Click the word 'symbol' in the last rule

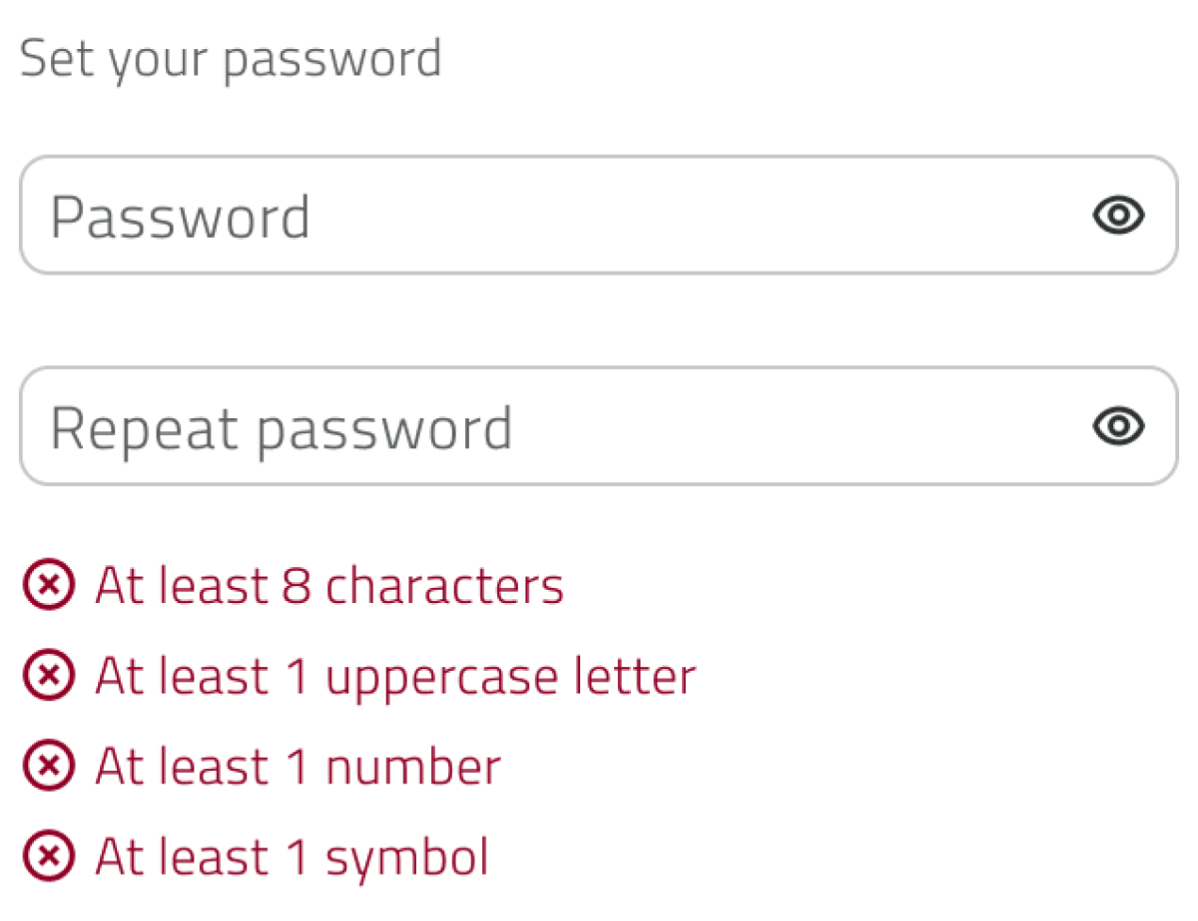pyautogui.click(x=407, y=859)
